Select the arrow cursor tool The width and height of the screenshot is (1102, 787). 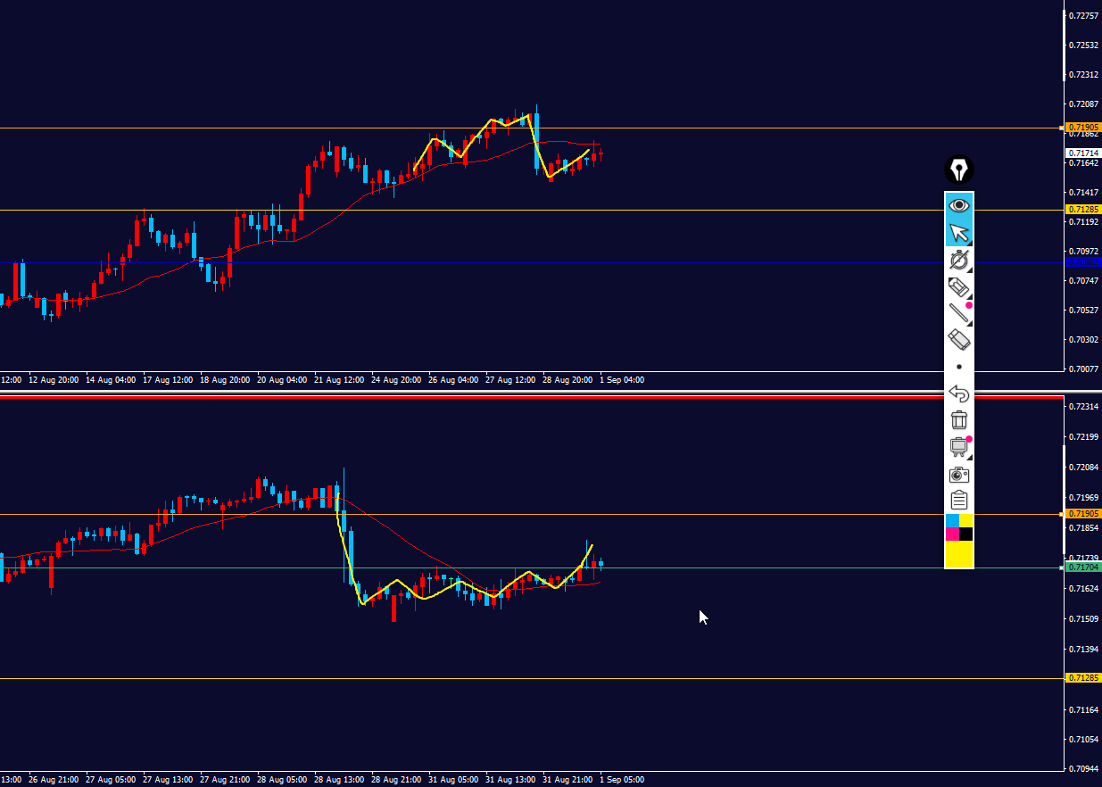tap(959, 233)
